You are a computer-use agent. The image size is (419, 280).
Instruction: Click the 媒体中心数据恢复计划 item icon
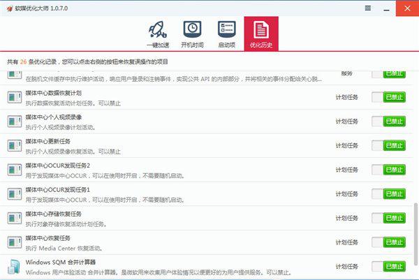coord(15,97)
